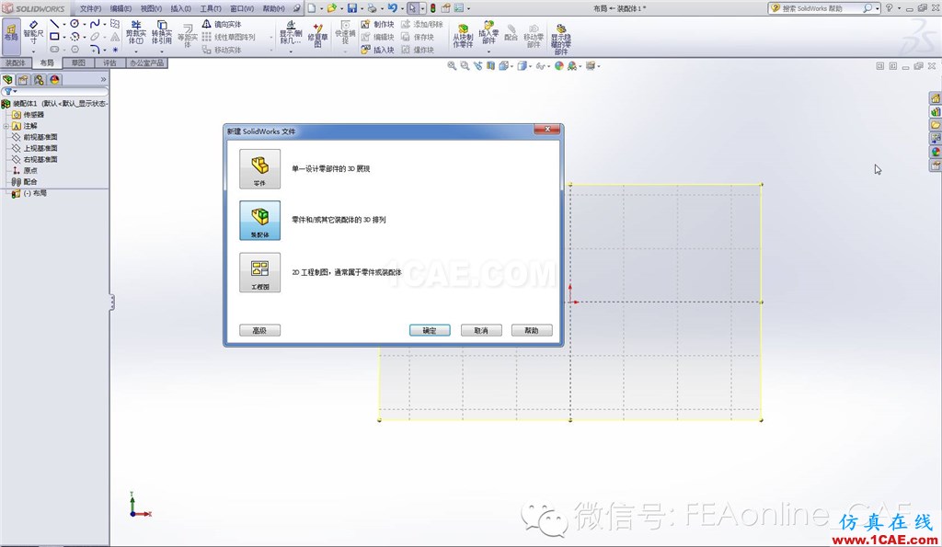Open the 插入(I) Insert menu
942x547 pixels.
[x=181, y=8]
